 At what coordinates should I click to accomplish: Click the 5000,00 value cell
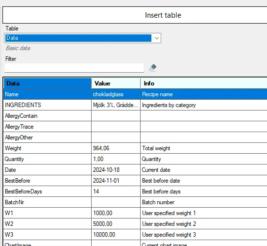[x=116, y=224]
